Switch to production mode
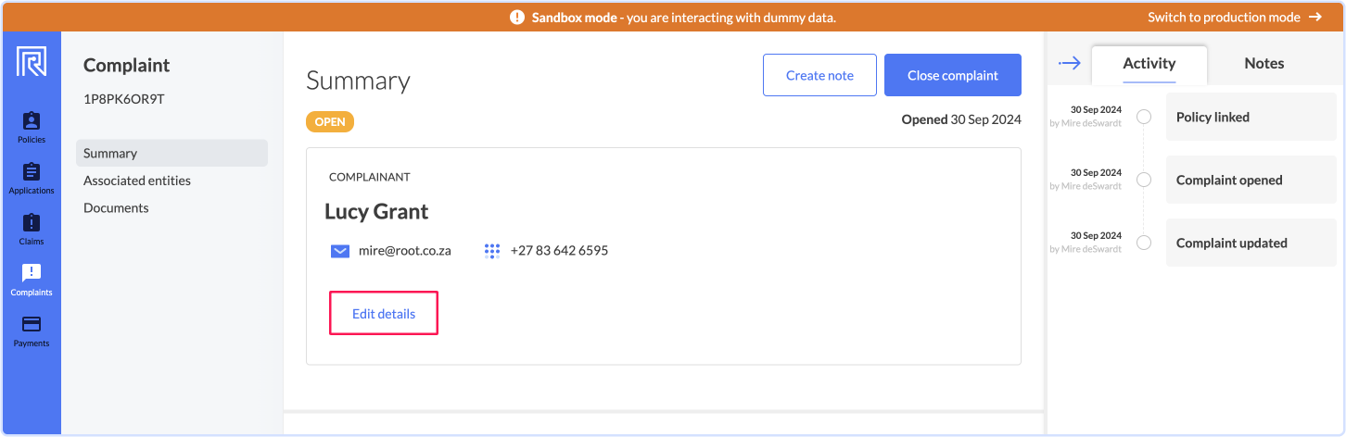The height and width of the screenshot is (437, 1346). click(1235, 17)
